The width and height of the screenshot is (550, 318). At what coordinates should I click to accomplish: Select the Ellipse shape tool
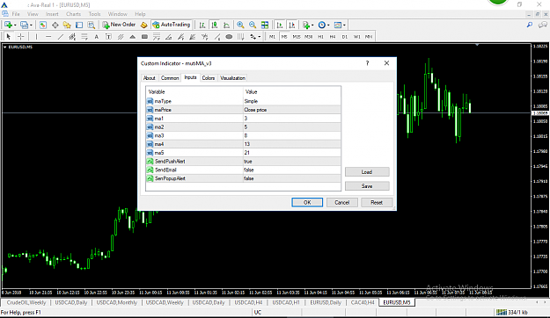(x=229, y=36)
